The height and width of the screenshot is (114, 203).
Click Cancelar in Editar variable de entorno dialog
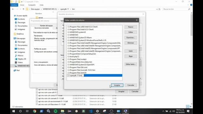tap(131, 85)
